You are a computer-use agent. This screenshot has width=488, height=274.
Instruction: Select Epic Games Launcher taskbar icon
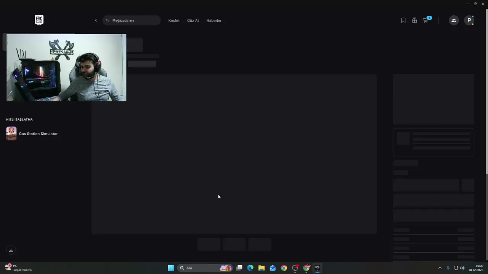tap(317, 268)
